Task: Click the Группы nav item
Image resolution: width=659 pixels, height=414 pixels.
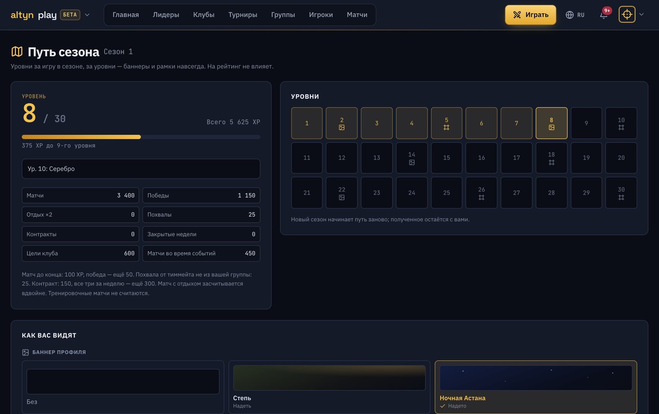Action: click(x=283, y=15)
